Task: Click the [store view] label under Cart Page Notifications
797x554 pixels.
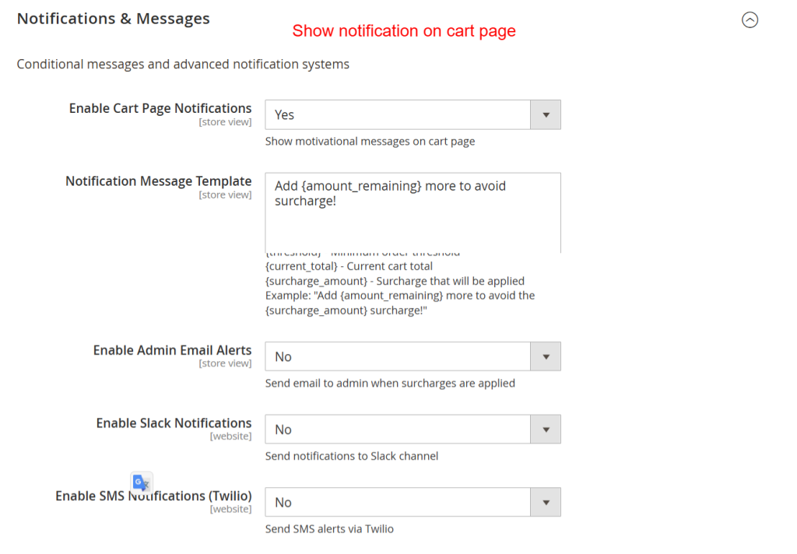Action: pos(225,121)
